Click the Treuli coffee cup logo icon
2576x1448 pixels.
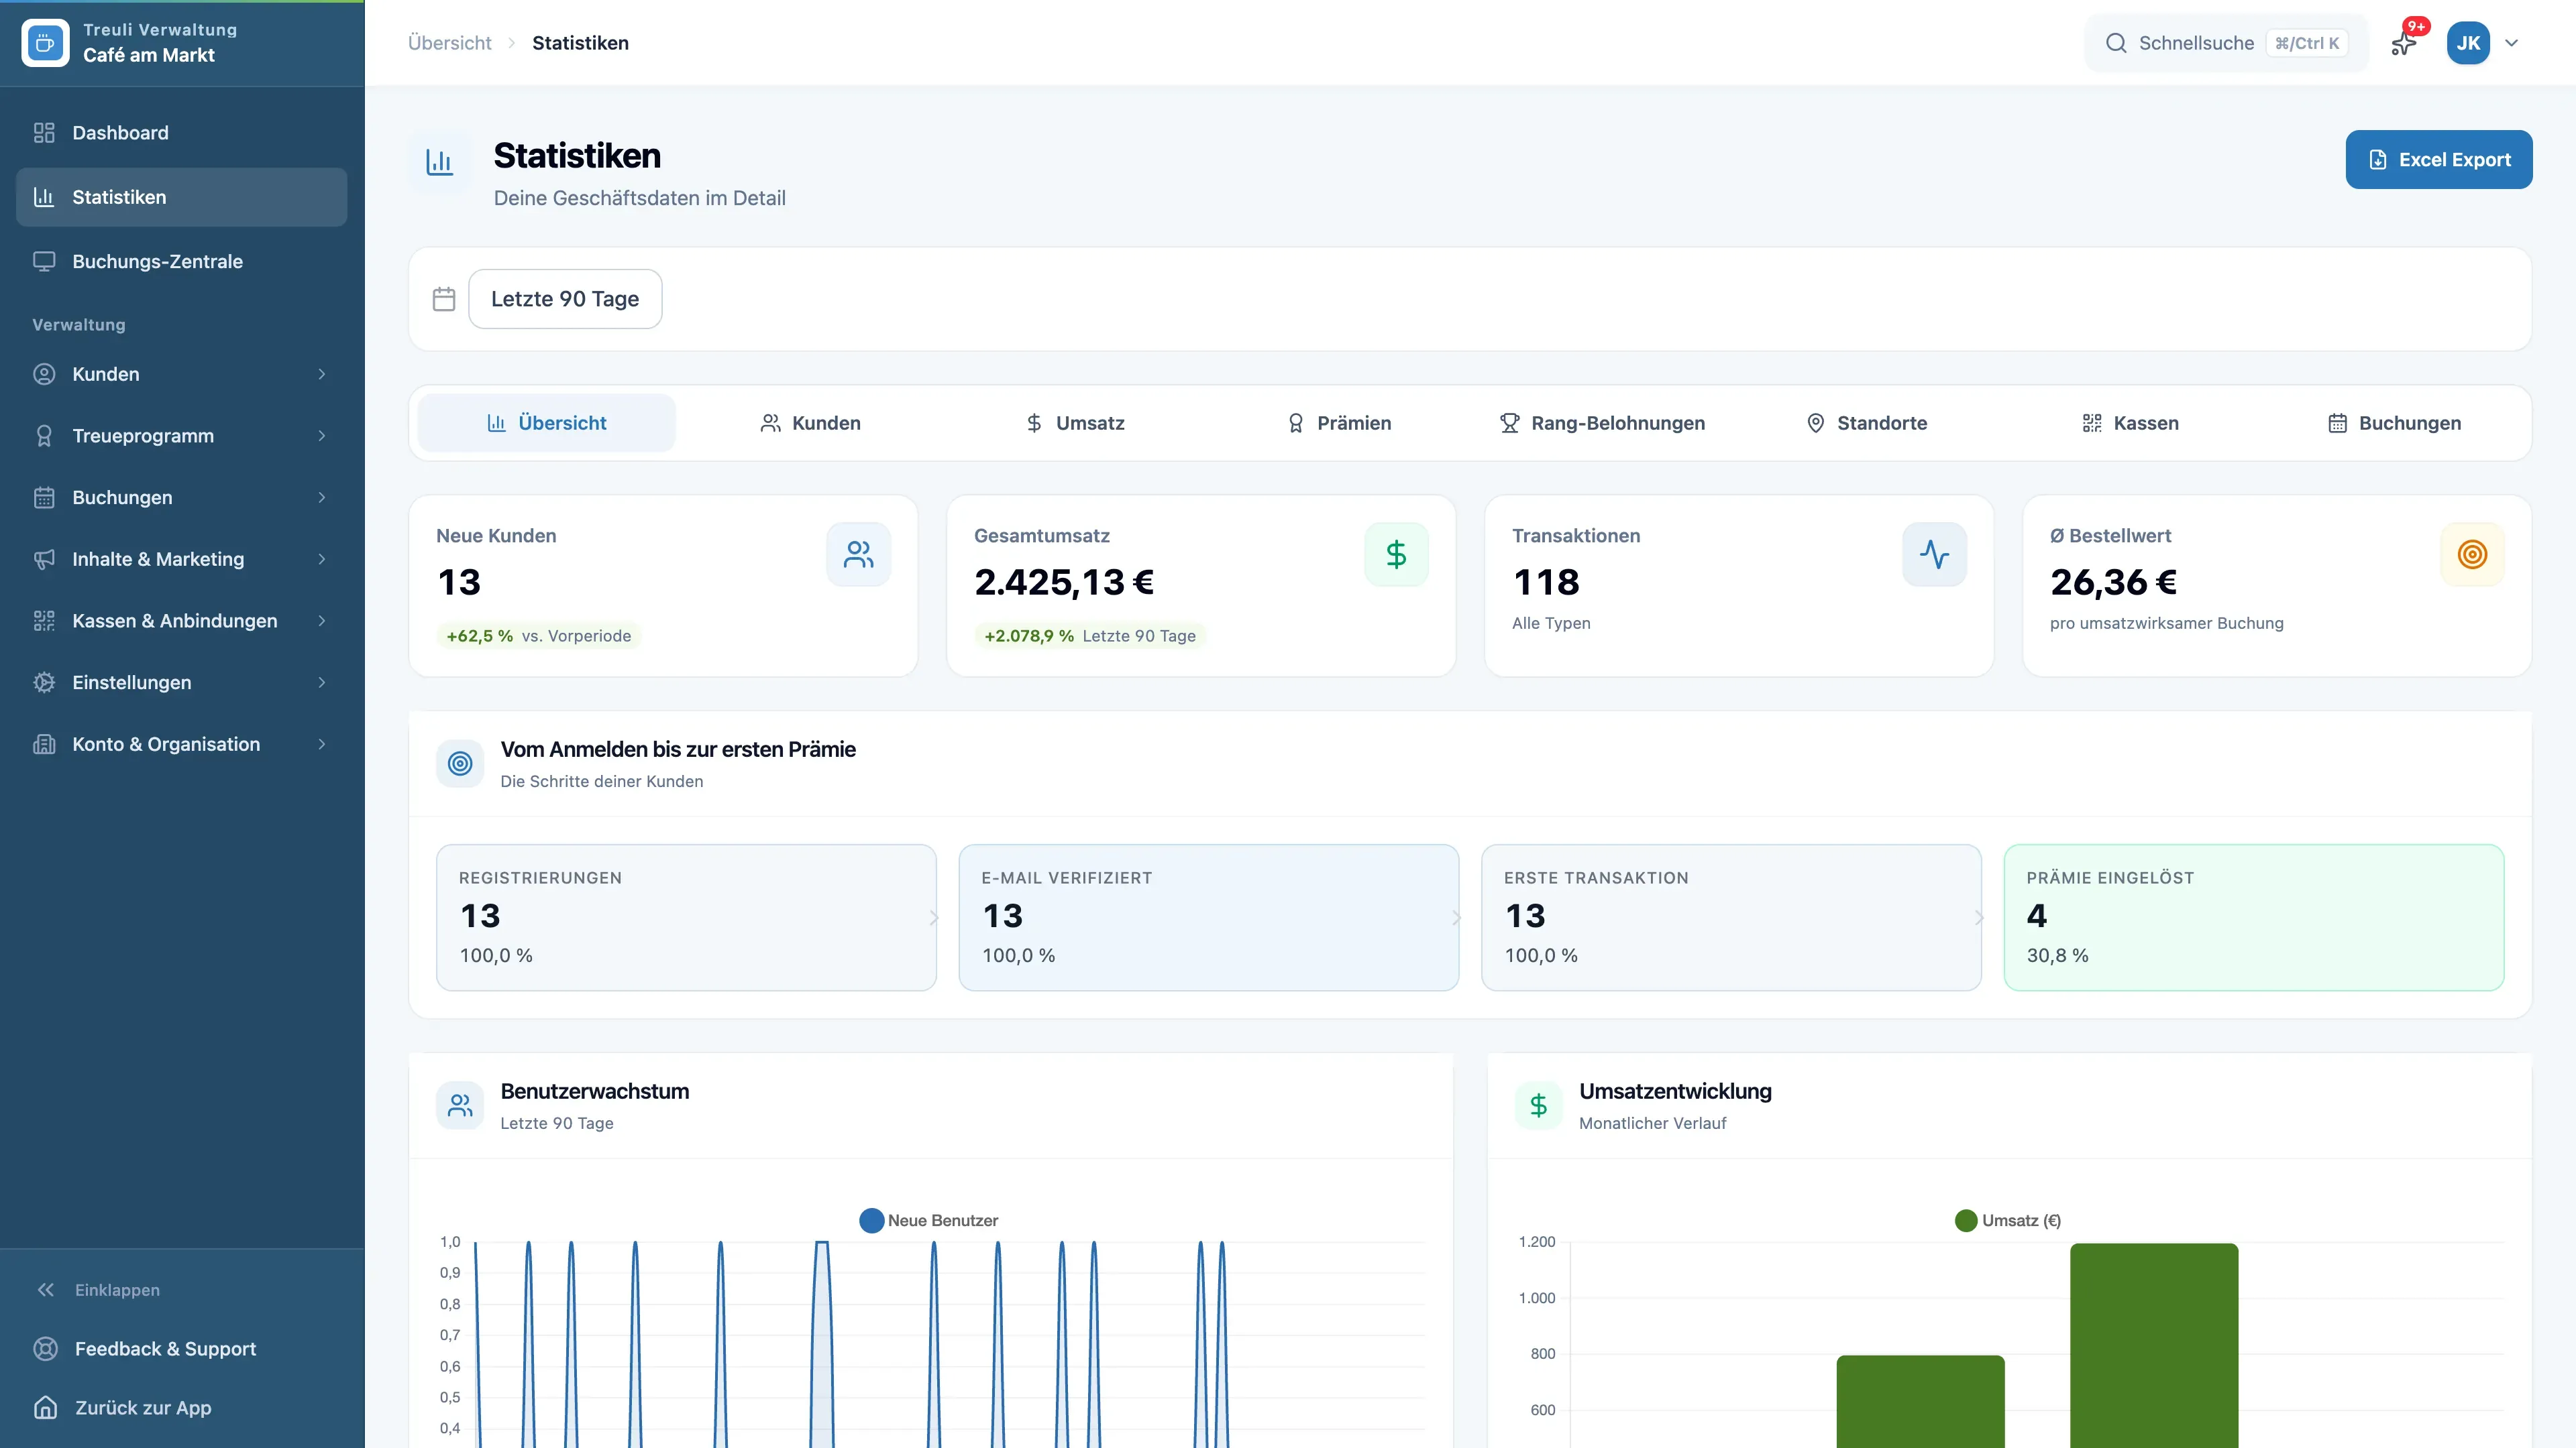pos(45,43)
